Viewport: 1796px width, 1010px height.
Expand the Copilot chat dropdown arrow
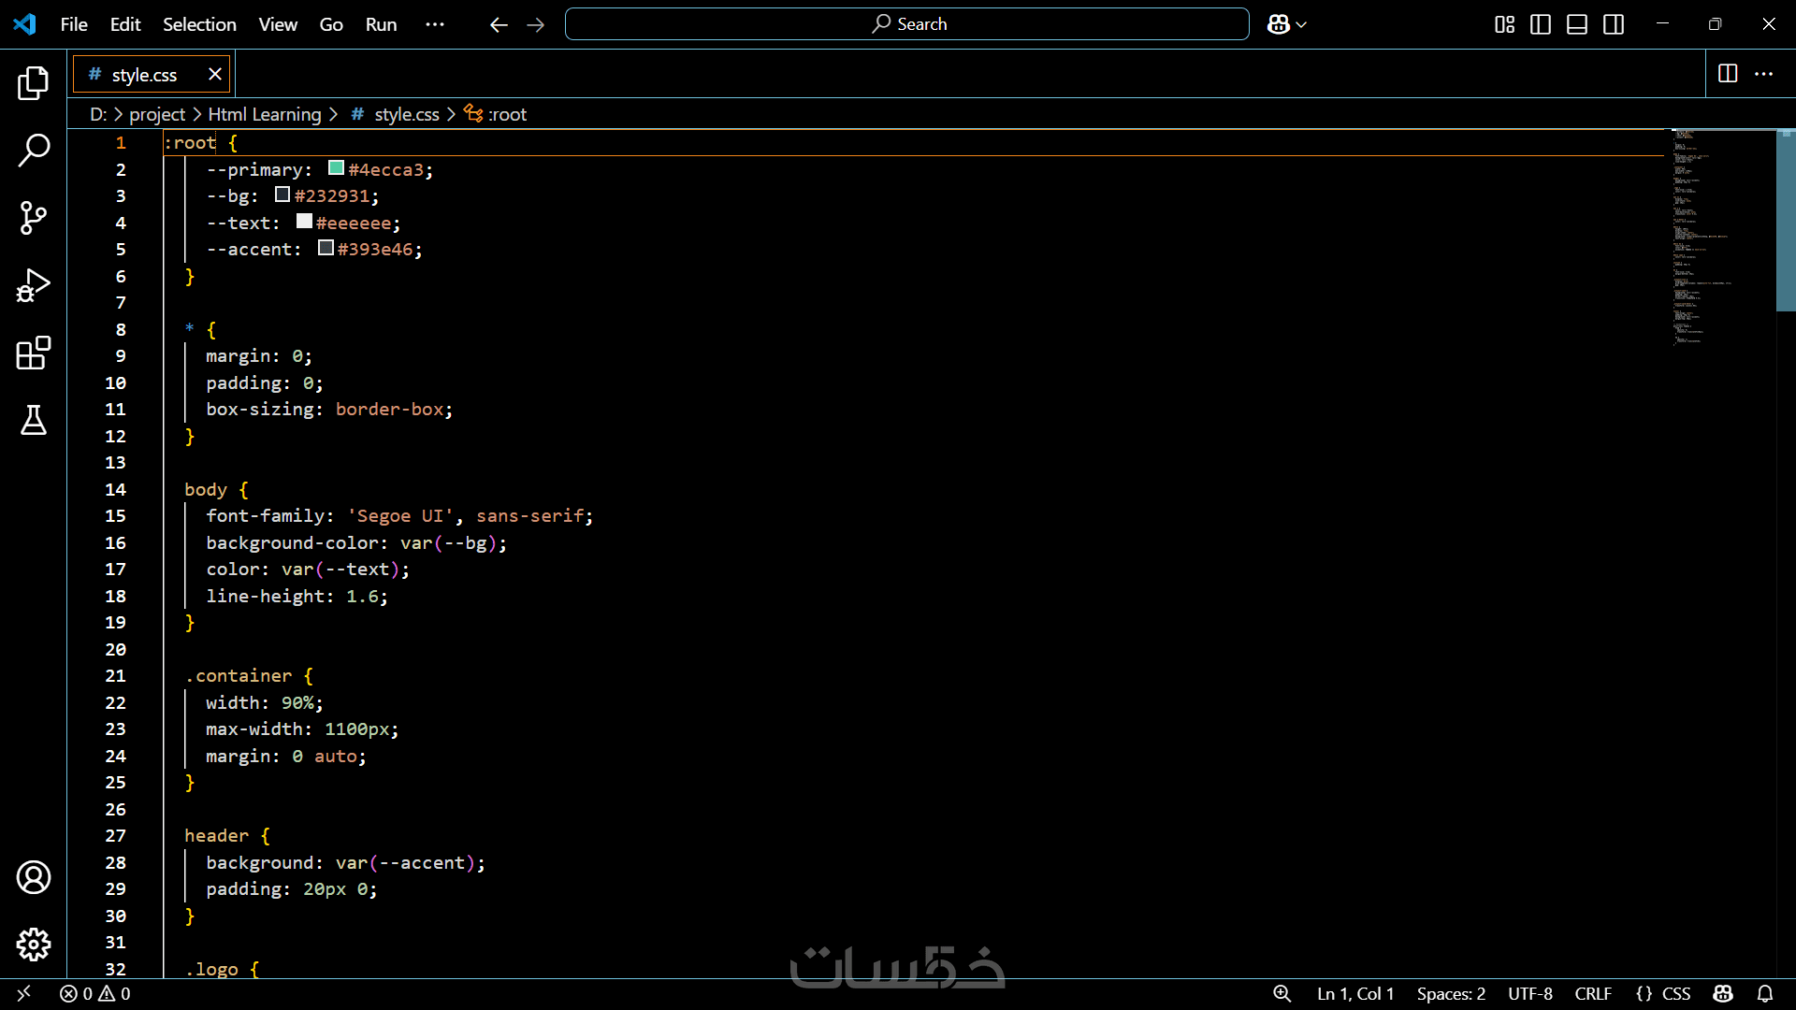click(1301, 25)
